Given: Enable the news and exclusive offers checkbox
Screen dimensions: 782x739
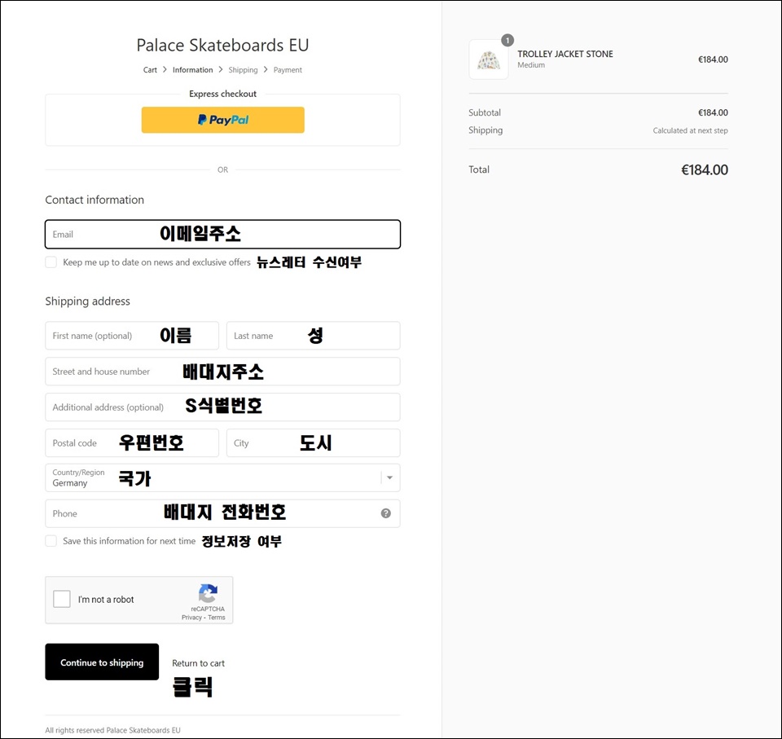Looking at the screenshot, I should (x=51, y=262).
